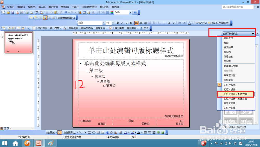
Task: Click the Insert Diagram icon
Action: tap(111, 132)
